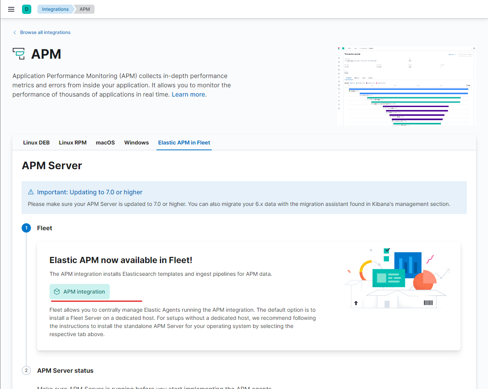Click the package icon in APM integration button
Image resolution: width=488 pixels, height=389 pixels.
click(57, 292)
